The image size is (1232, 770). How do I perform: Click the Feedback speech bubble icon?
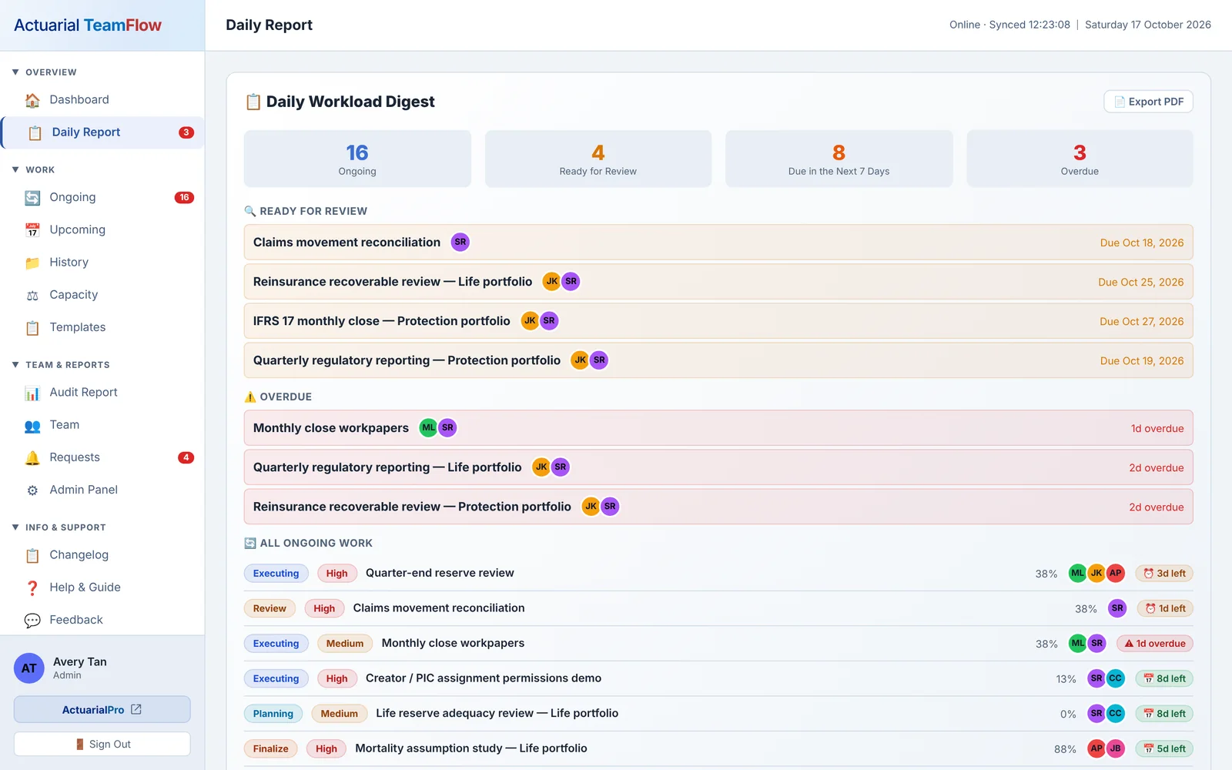coord(32,620)
